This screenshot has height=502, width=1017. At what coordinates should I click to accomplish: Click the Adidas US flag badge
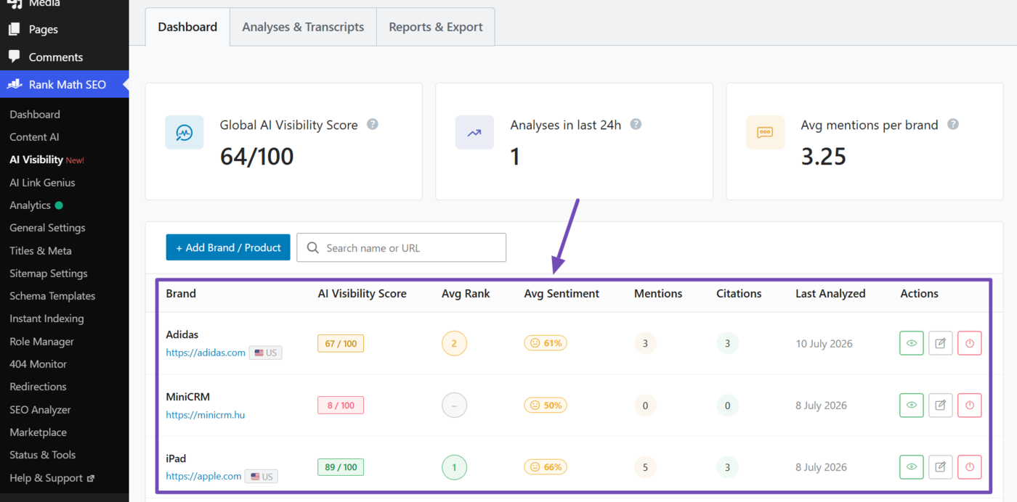click(265, 353)
